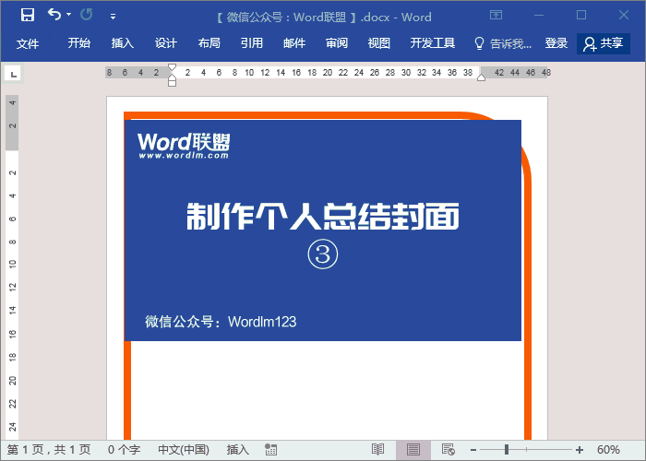Click the word count 0 个字
Screen dimensions: 646x461
(124, 450)
